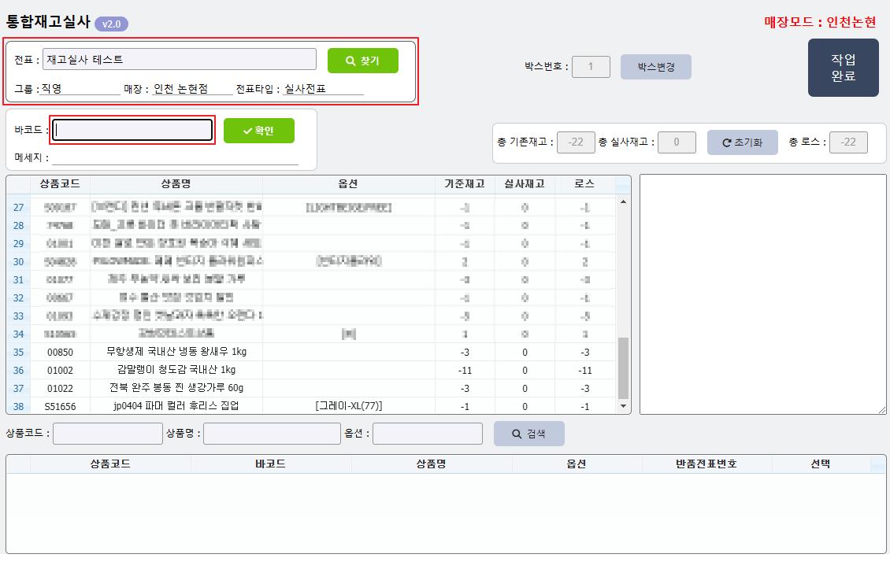Screen dimensions: 890x569
Task: Click the 옵션 filter input below the table
Action: tap(427, 434)
